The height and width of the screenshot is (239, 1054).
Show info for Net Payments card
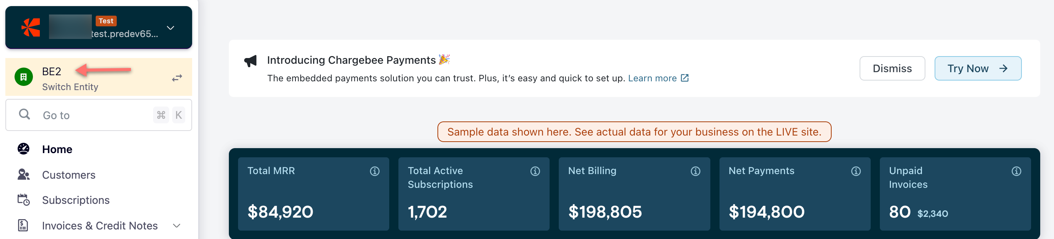[855, 171]
